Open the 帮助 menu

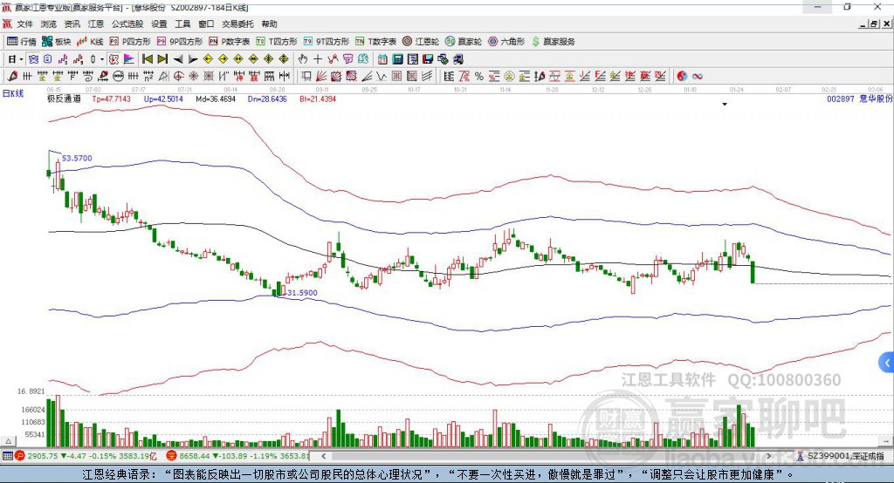coord(269,24)
